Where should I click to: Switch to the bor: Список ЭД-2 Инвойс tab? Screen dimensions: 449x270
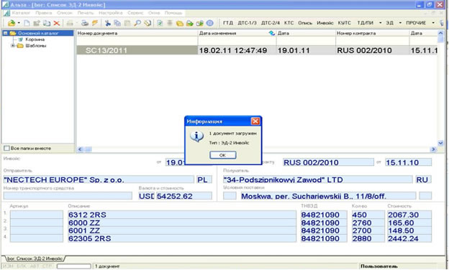coord(35,259)
